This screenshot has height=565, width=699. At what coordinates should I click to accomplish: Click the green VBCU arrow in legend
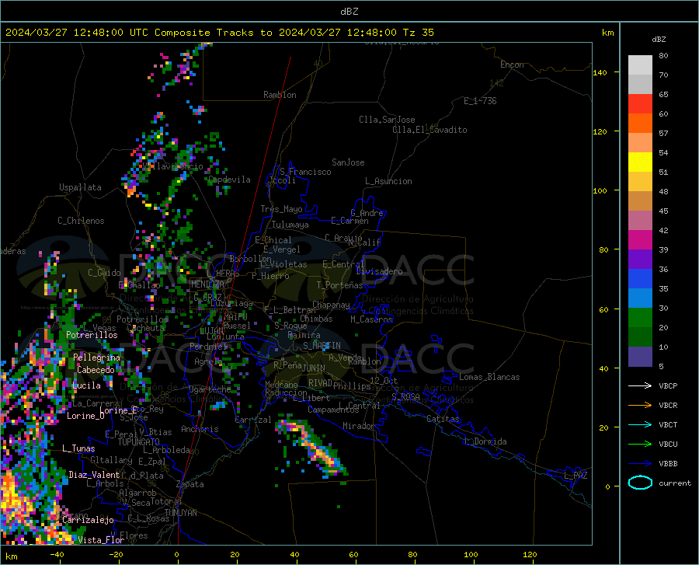pyautogui.click(x=640, y=445)
